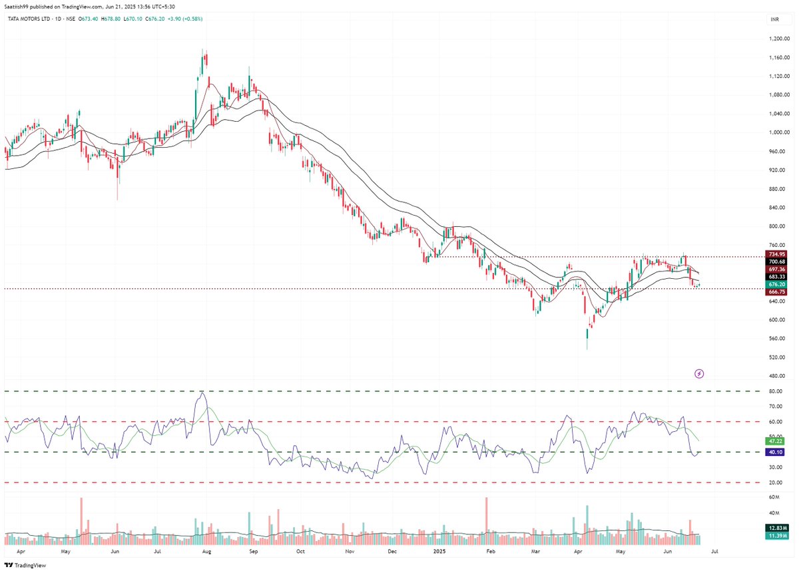
Task: Click the 60M volume axis label
Action: (774, 497)
